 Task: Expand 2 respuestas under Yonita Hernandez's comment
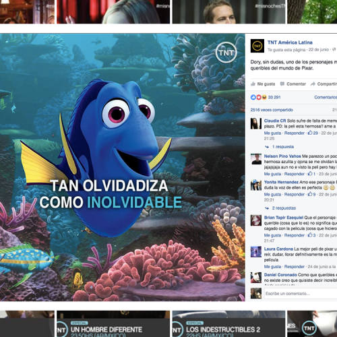pyautogui.click(x=284, y=208)
